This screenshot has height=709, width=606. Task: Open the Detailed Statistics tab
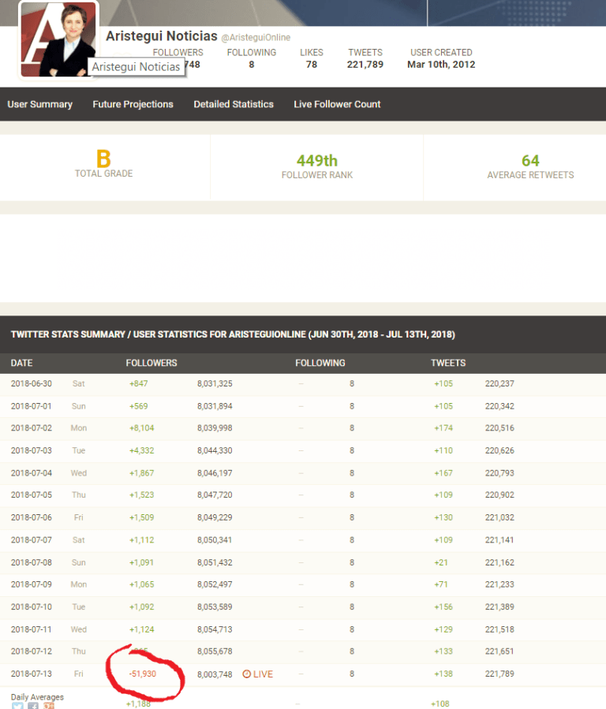(234, 104)
